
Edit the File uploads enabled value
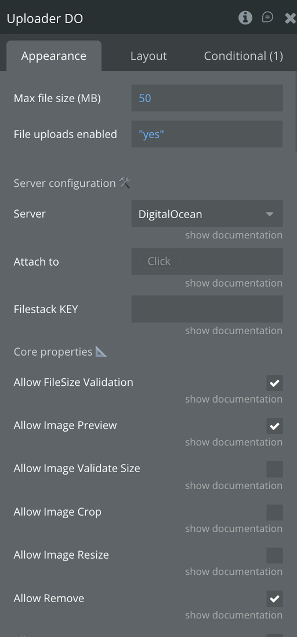pos(207,134)
